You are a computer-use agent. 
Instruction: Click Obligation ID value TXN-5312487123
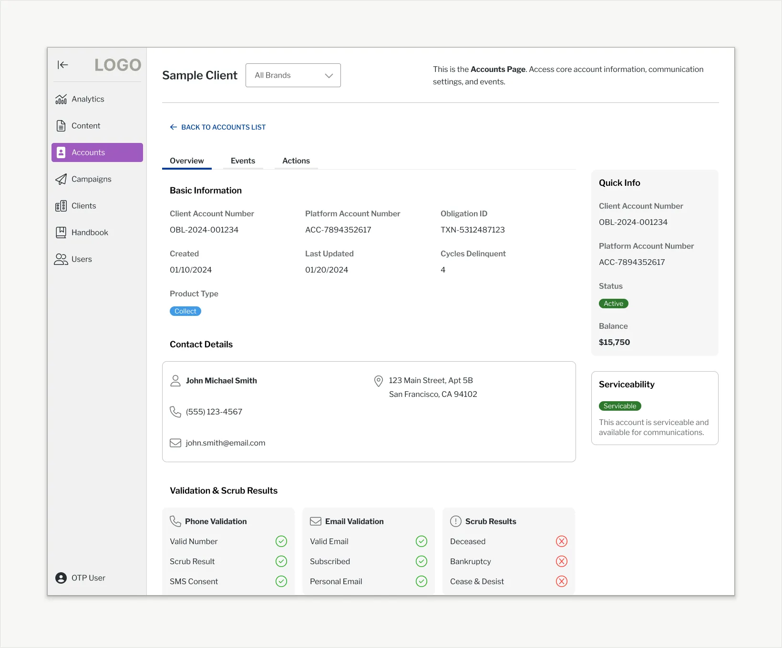click(473, 230)
